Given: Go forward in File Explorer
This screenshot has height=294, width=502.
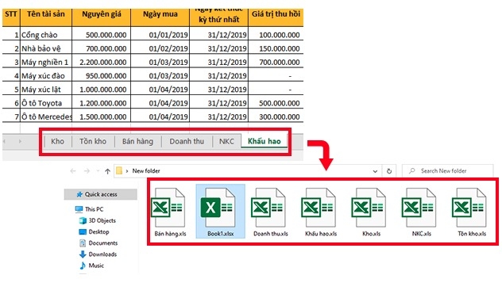Looking at the screenshot, I should pyautogui.click(x=87, y=171).
